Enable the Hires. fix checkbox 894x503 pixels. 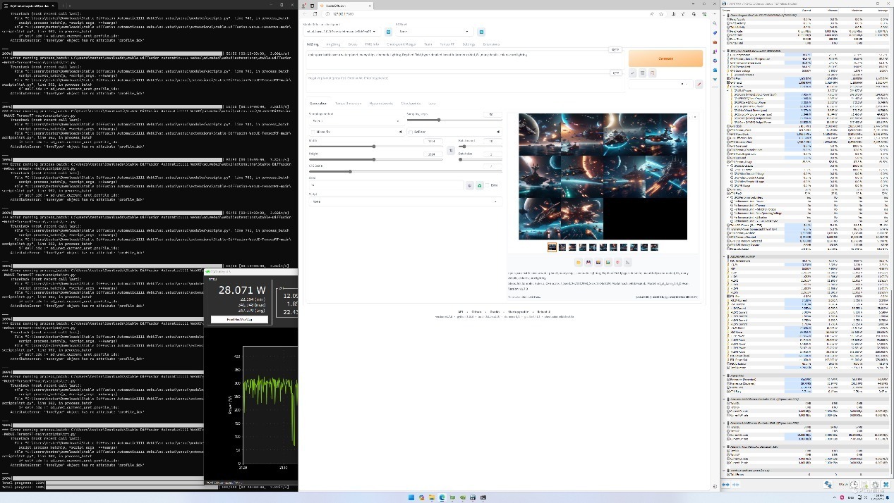[x=313, y=132]
